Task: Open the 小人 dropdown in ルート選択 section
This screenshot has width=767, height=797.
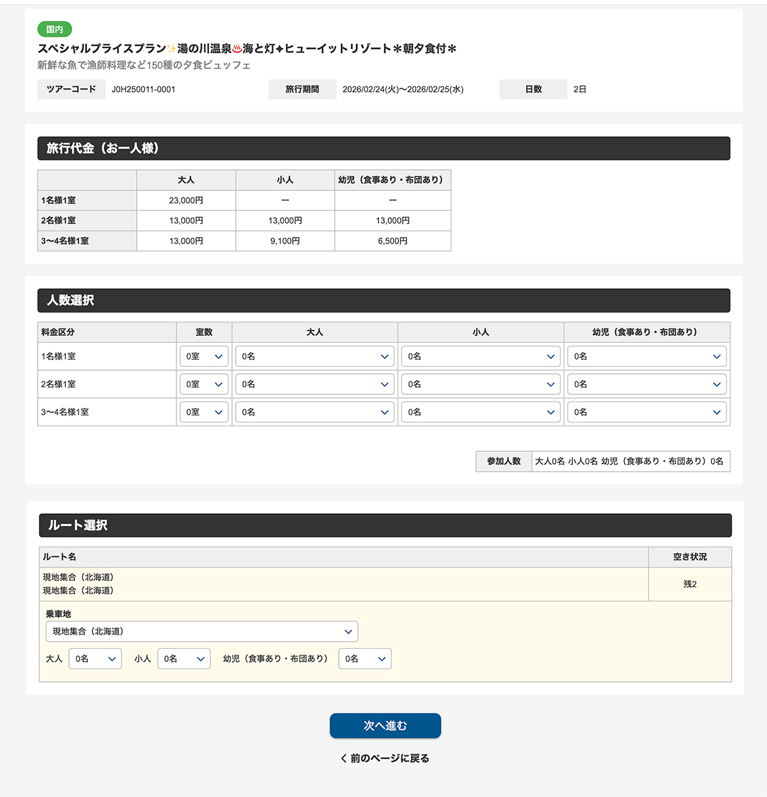Action: pyautogui.click(x=183, y=658)
